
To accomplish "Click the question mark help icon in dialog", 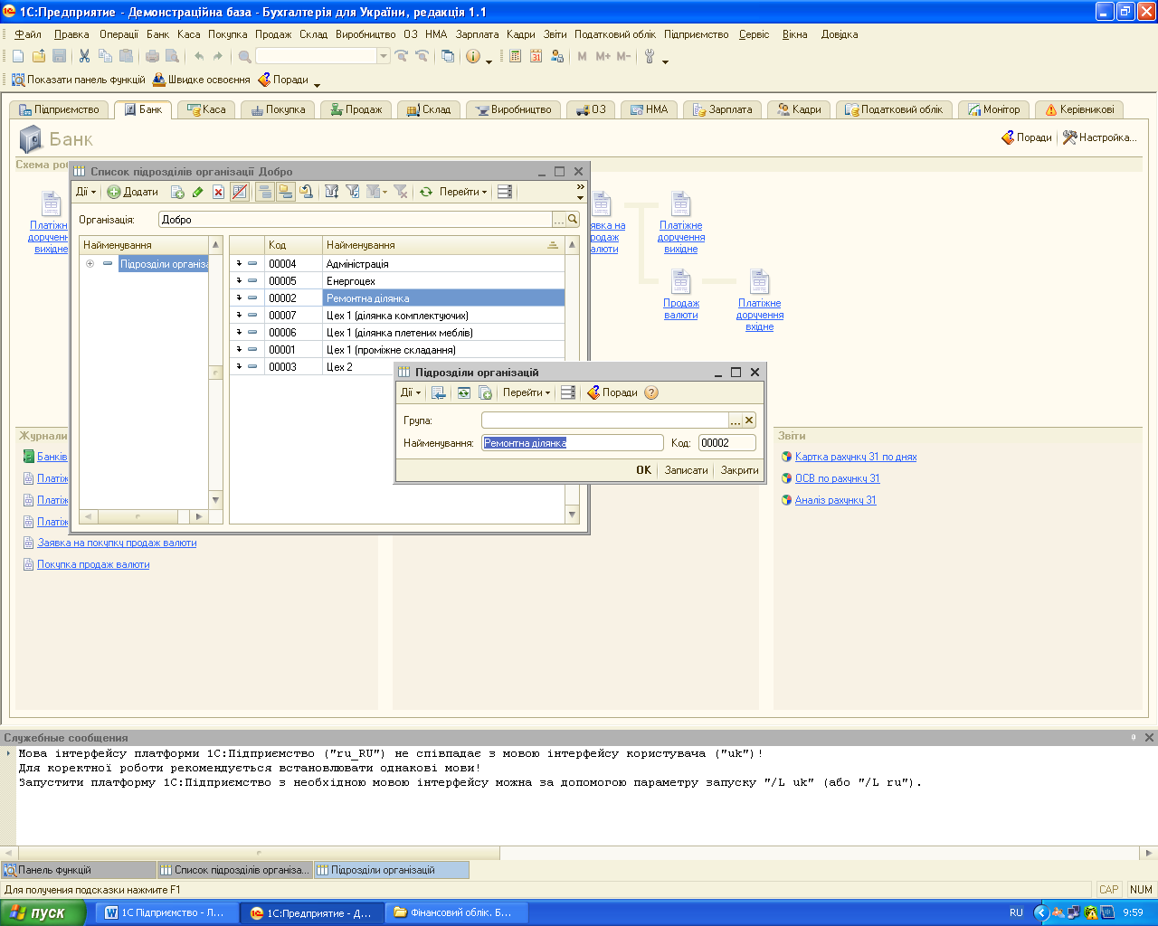I will pyautogui.click(x=651, y=392).
